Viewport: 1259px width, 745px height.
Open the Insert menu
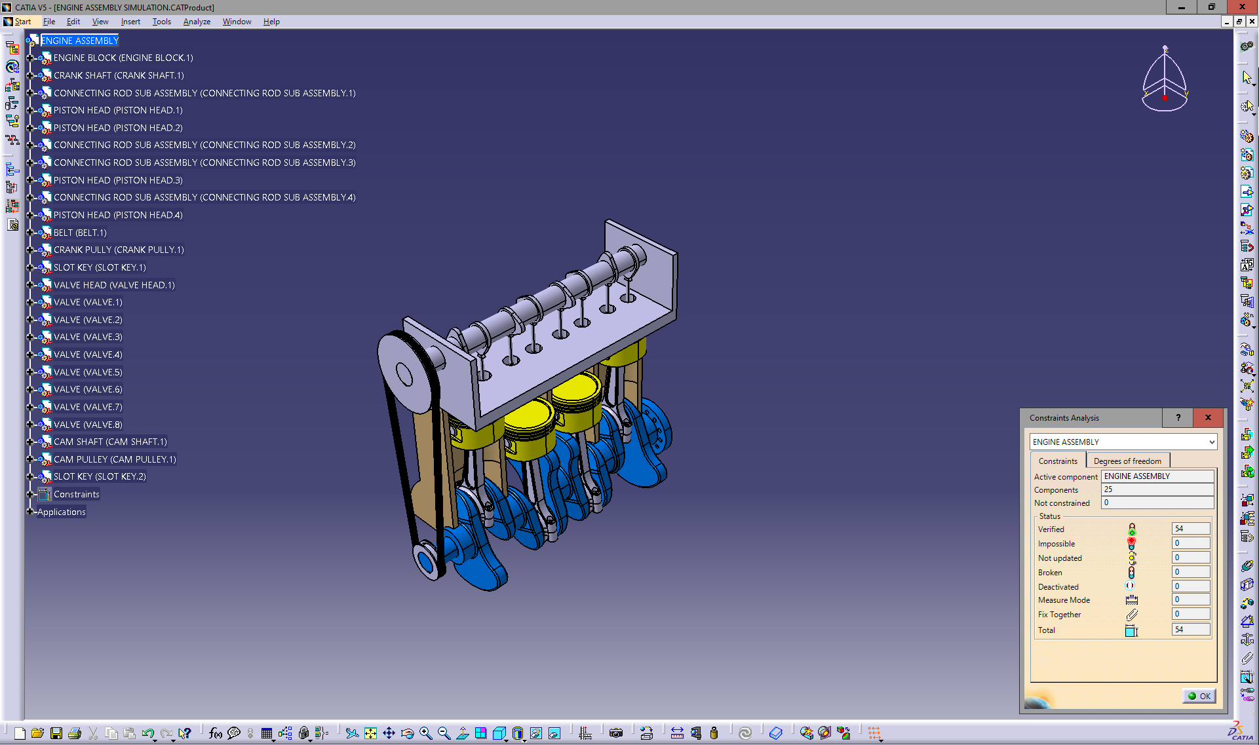pos(130,22)
